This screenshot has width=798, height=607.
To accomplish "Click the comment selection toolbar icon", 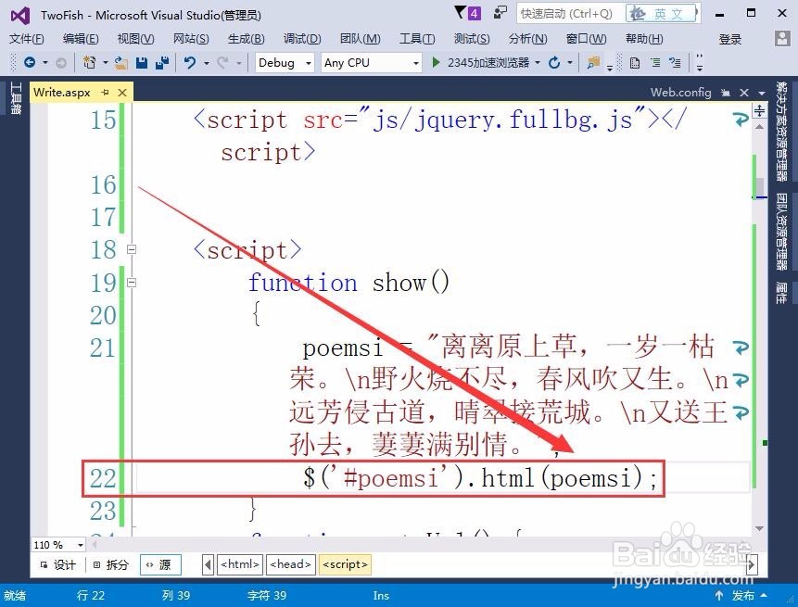I will 675,63.
